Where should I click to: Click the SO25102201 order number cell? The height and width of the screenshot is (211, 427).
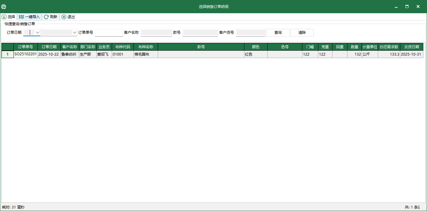25,54
